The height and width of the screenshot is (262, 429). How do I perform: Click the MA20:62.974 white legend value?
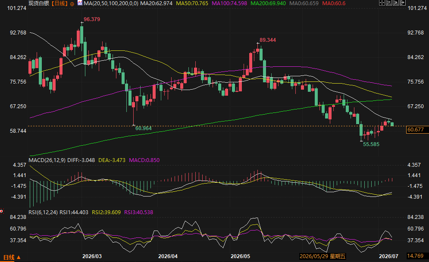coord(156,3)
